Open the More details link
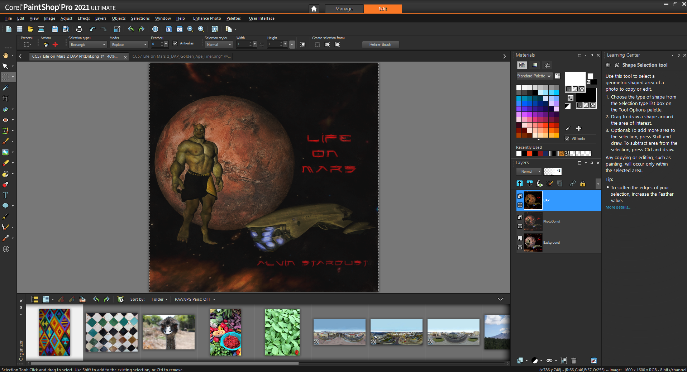 (618, 207)
